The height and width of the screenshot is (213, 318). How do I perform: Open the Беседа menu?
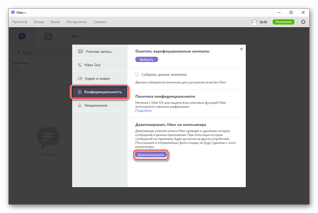[39, 22]
